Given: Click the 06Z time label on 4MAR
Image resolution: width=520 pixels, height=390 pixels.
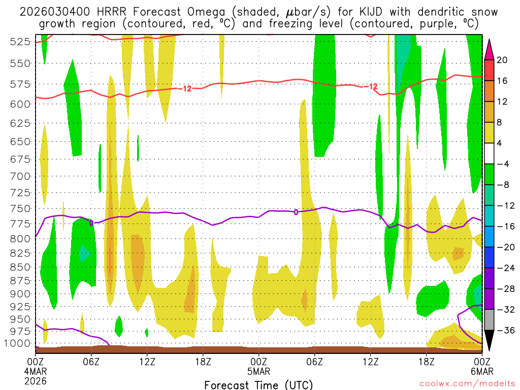Looking at the screenshot, I should click(91, 361).
